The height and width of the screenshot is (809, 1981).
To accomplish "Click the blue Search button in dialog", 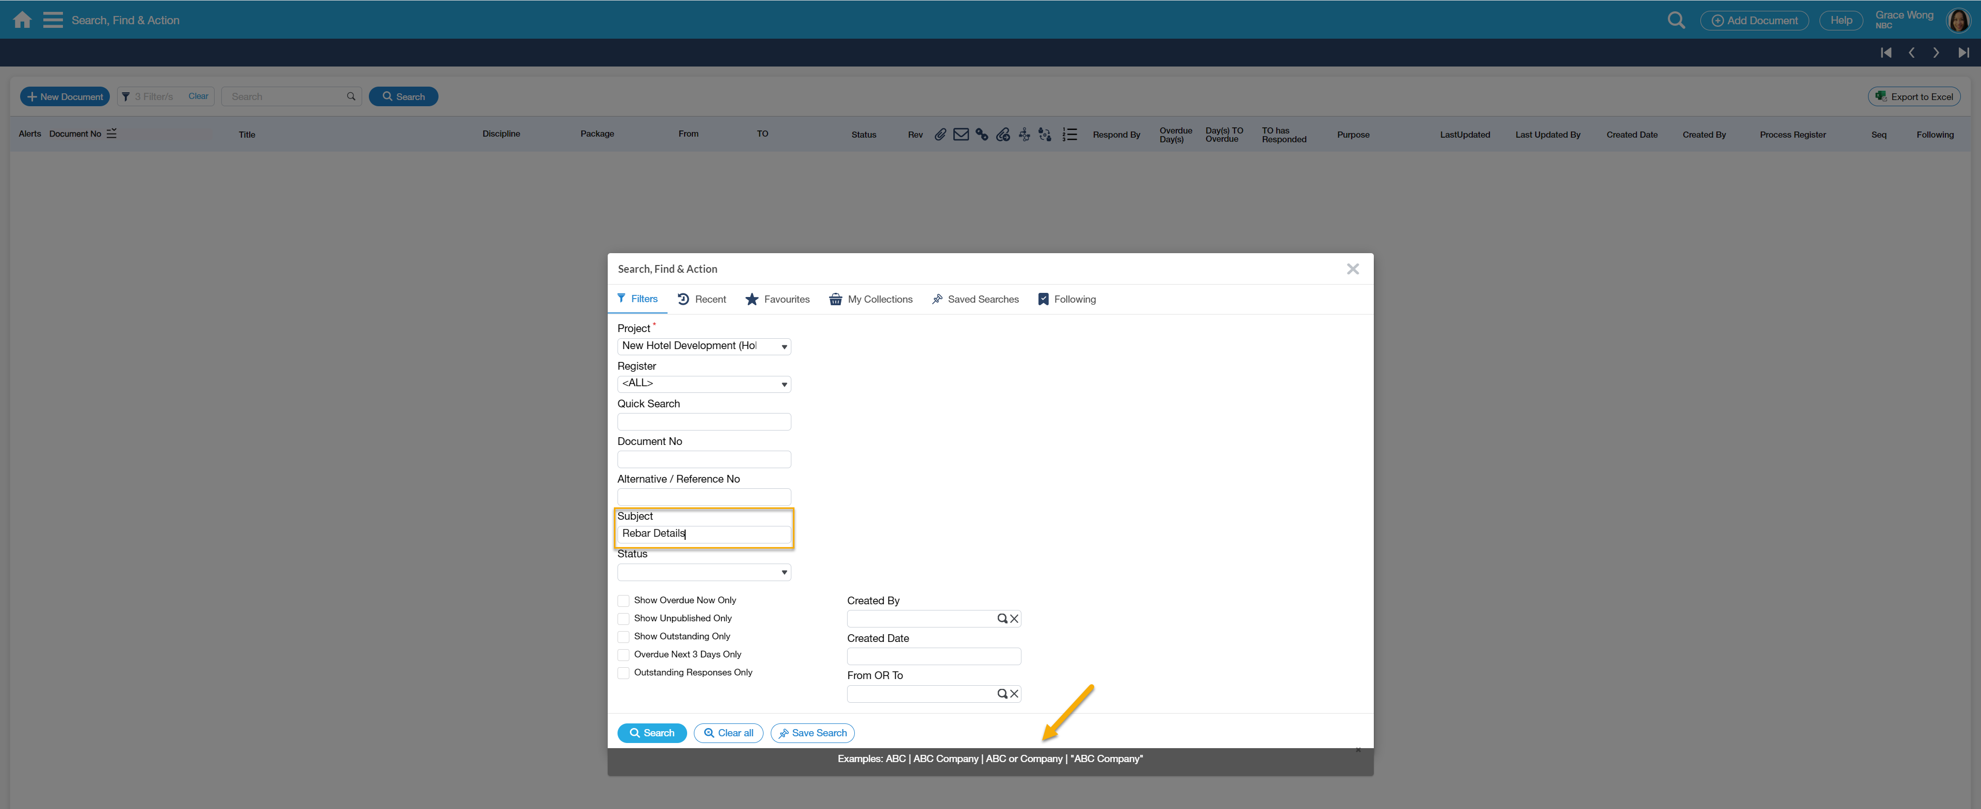I will [x=652, y=733].
